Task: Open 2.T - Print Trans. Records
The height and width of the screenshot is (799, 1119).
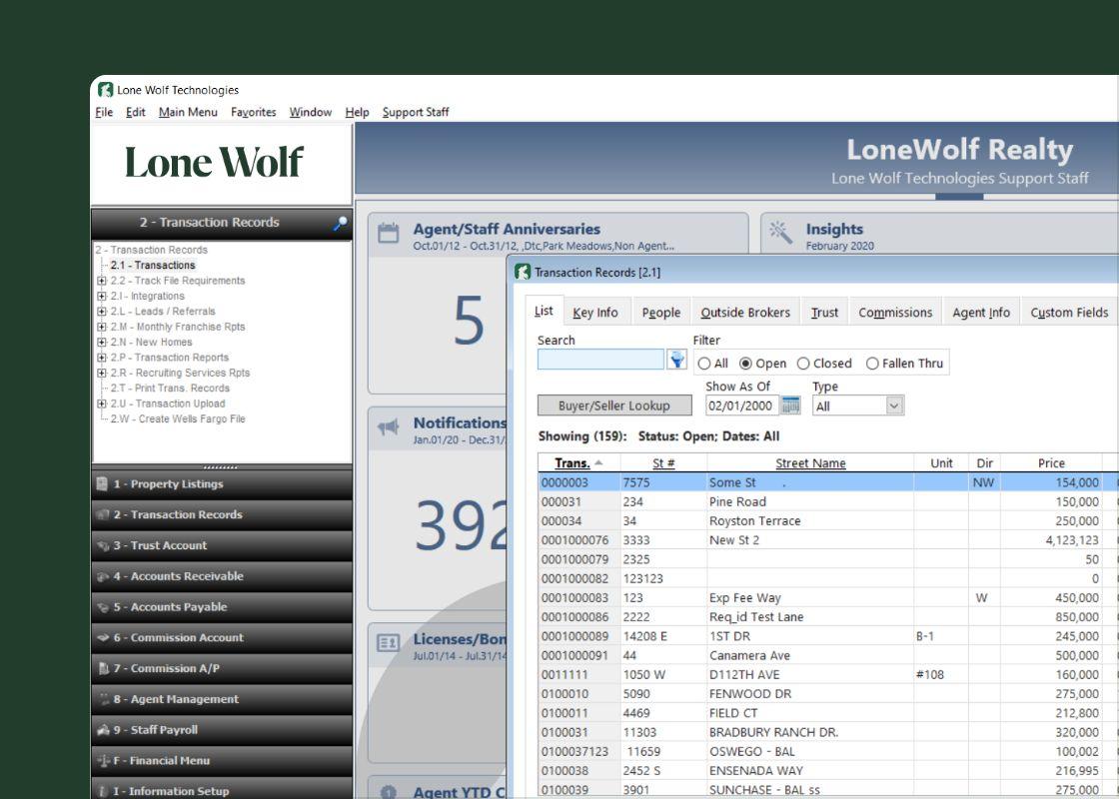Action: 170,389
